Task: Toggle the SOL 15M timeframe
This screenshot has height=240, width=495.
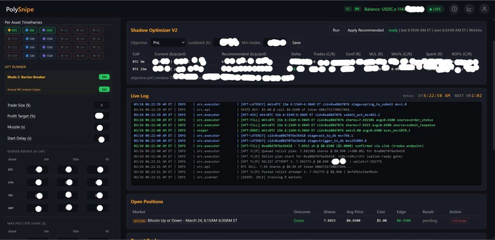Action: coord(48,47)
